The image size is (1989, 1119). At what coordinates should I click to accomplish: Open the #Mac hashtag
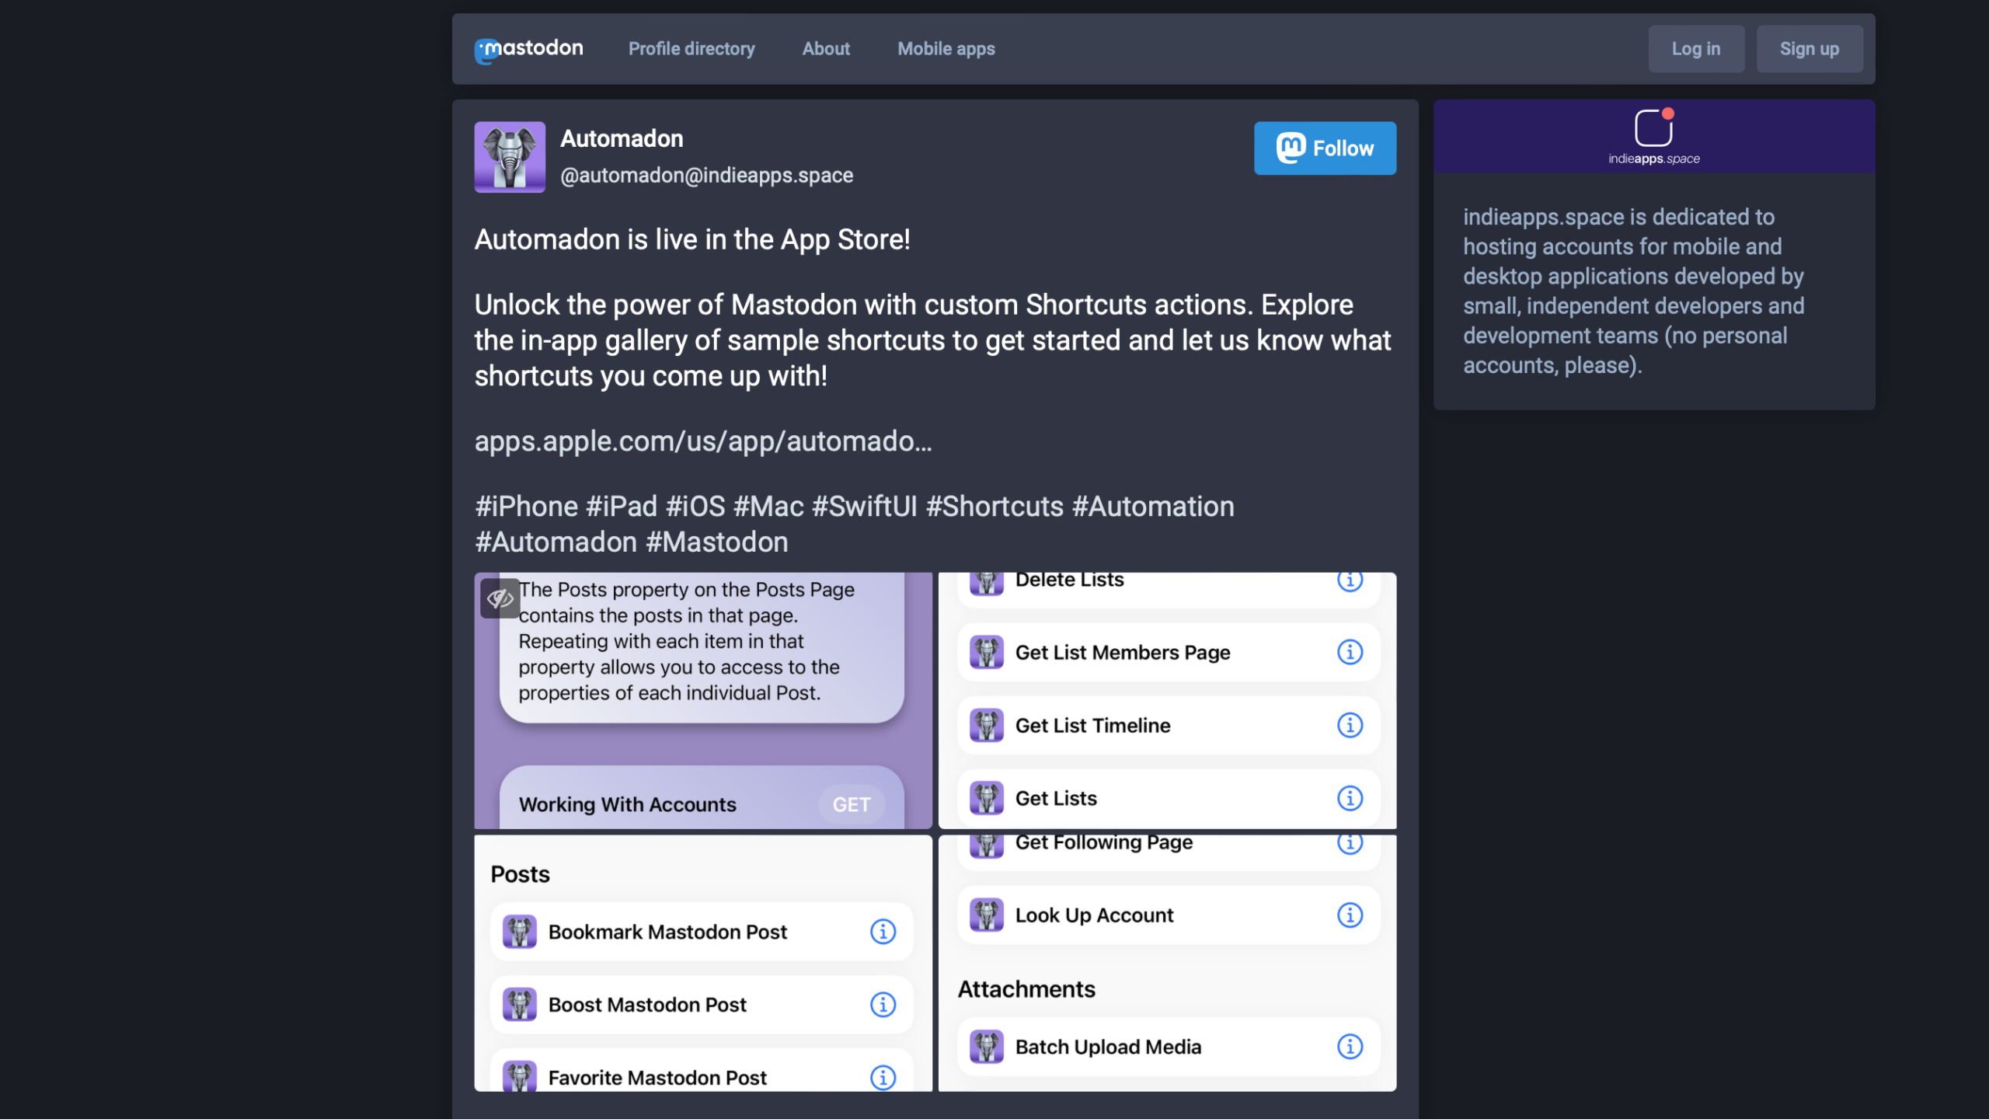[x=768, y=507]
